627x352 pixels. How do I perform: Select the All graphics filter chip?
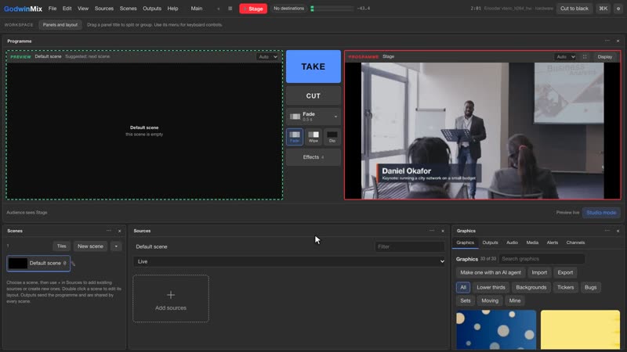tap(462, 287)
